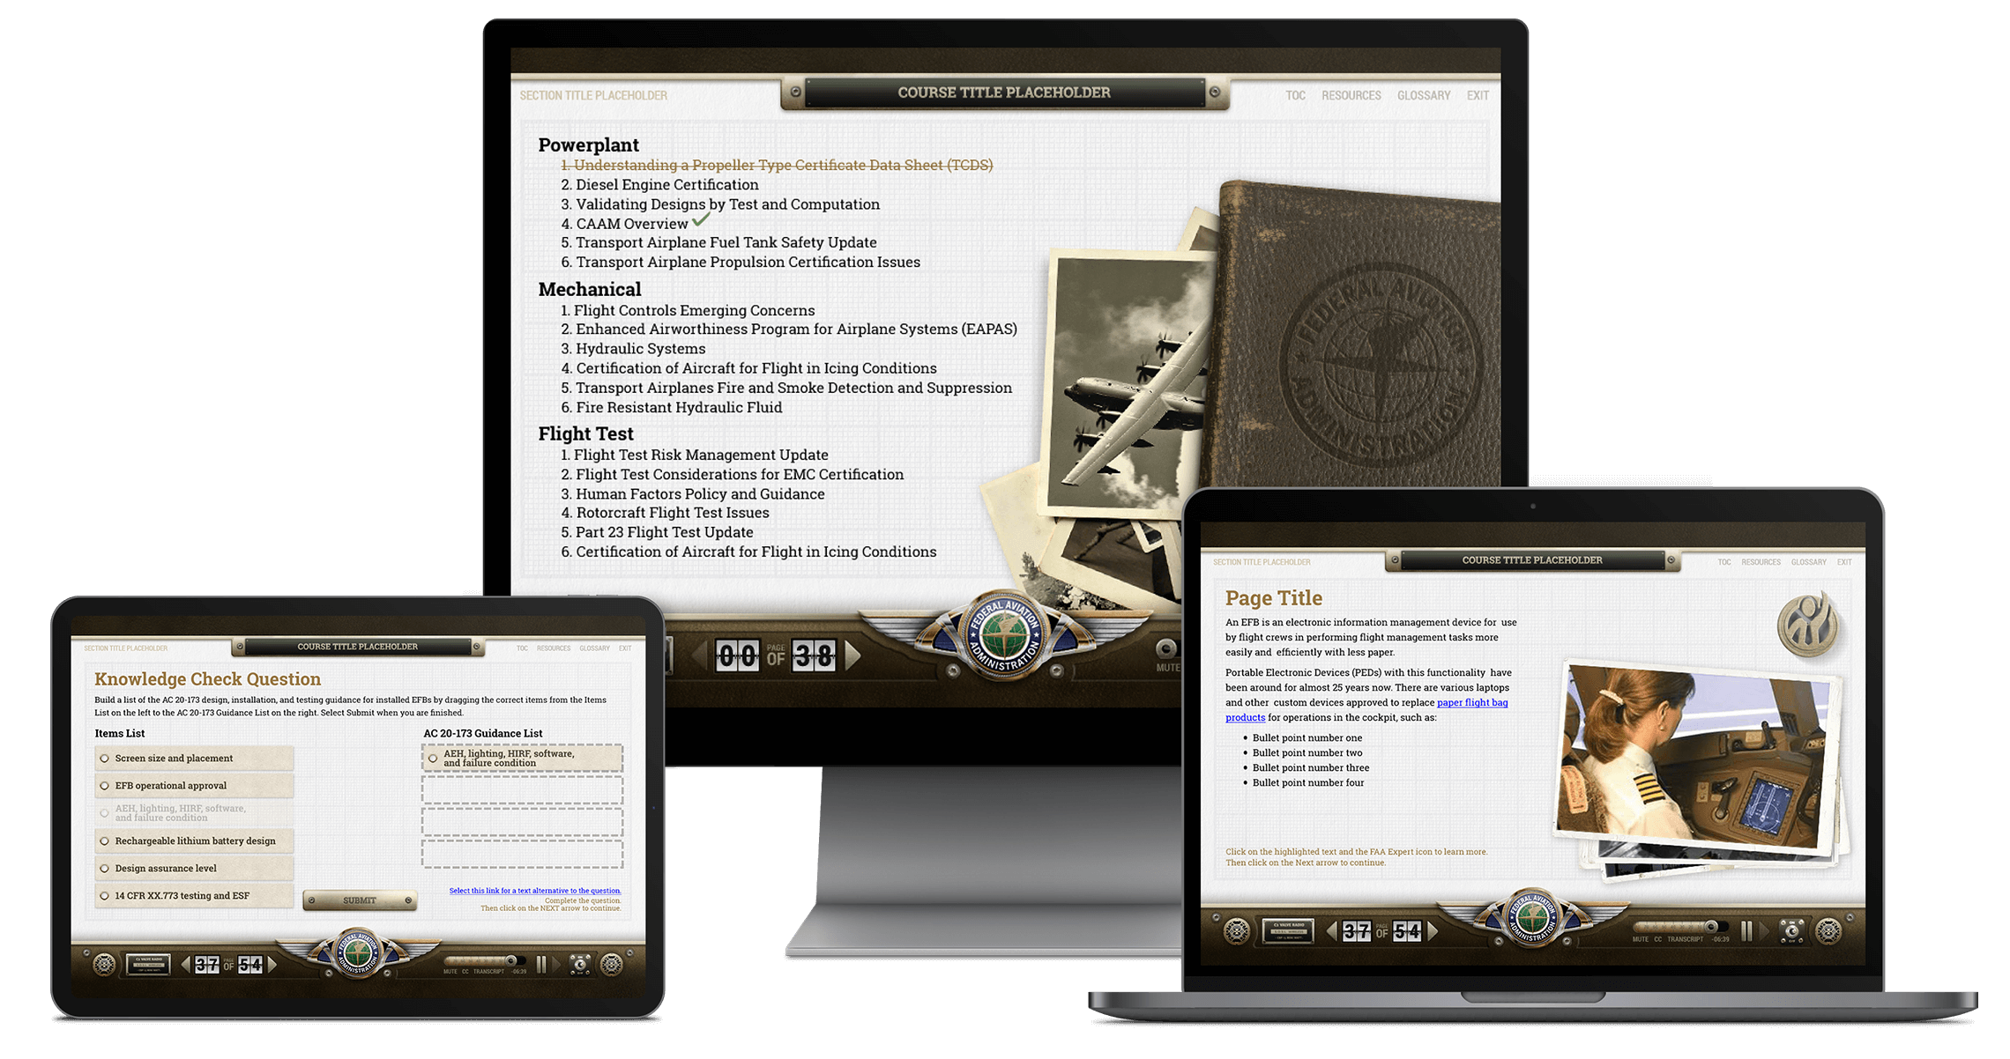The height and width of the screenshot is (1059, 2010).
Task: Select radio button for EFB operational approval
Action: (x=105, y=785)
